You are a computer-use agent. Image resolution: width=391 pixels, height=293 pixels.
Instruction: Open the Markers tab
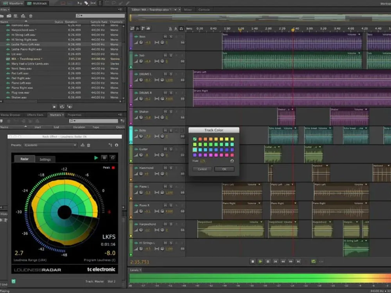coord(57,115)
